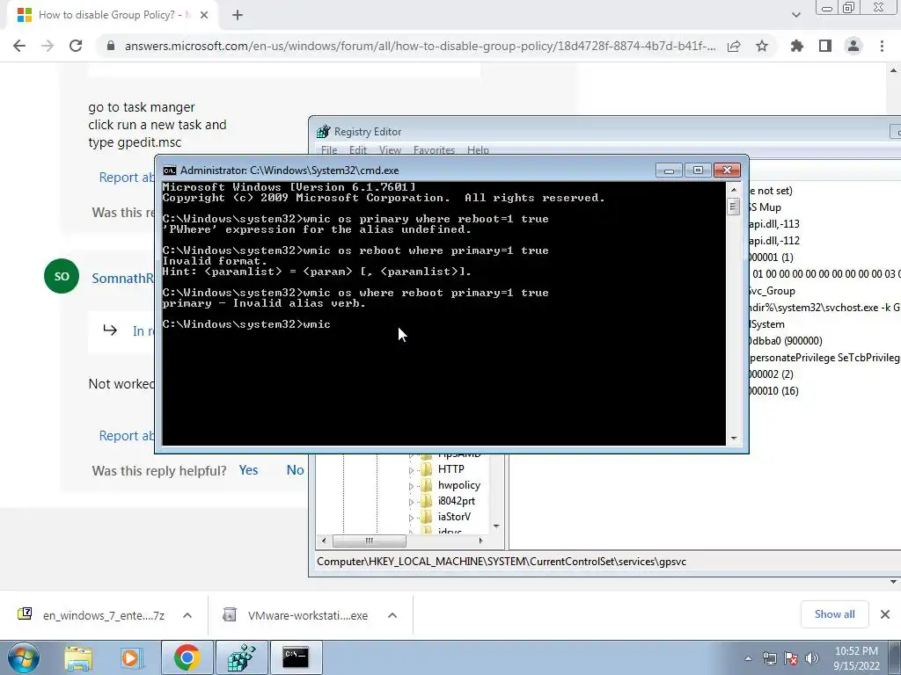
Task: Click the '000010 (16)' value in Registry Editor
Action: click(x=774, y=391)
